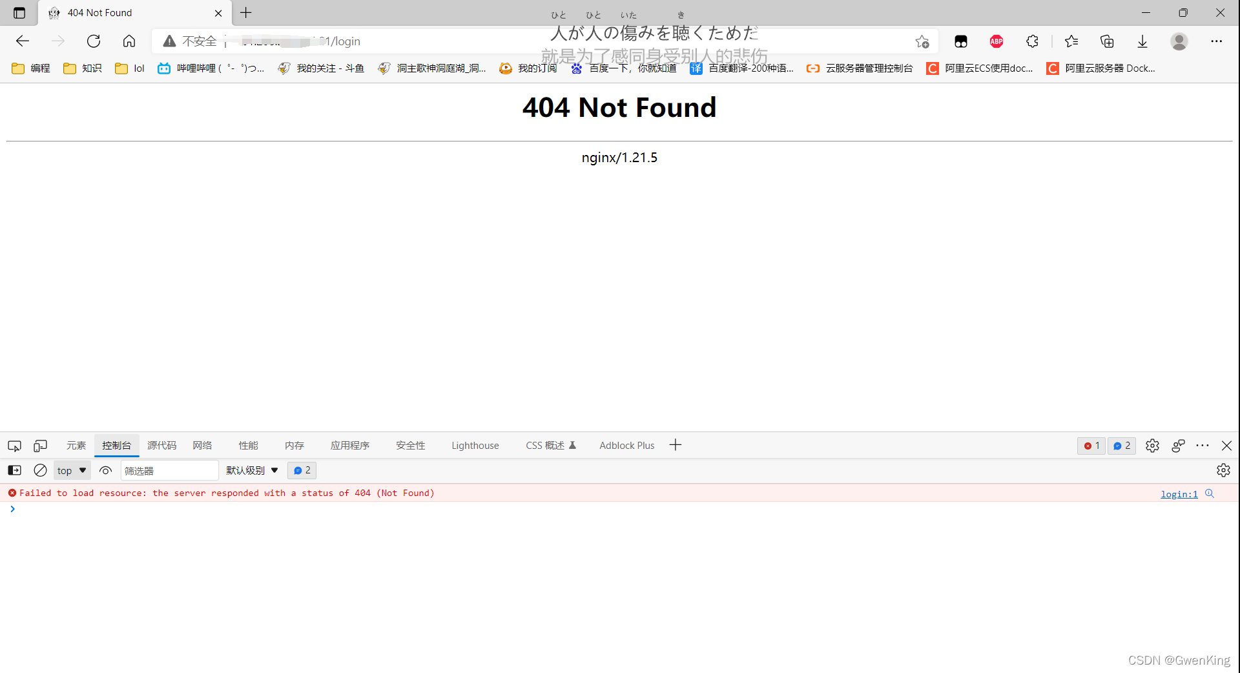Click the console input prompt
The height and width of the screenshot is (673, 1240).
point(620,509)
